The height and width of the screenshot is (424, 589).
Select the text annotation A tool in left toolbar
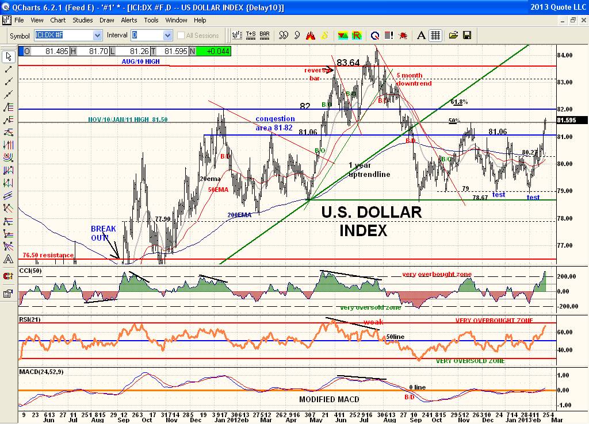click(x=8, y=260)
